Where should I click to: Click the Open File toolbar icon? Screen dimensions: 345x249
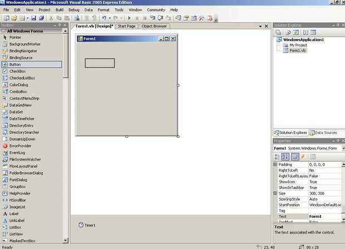click(x=14, y=18)
